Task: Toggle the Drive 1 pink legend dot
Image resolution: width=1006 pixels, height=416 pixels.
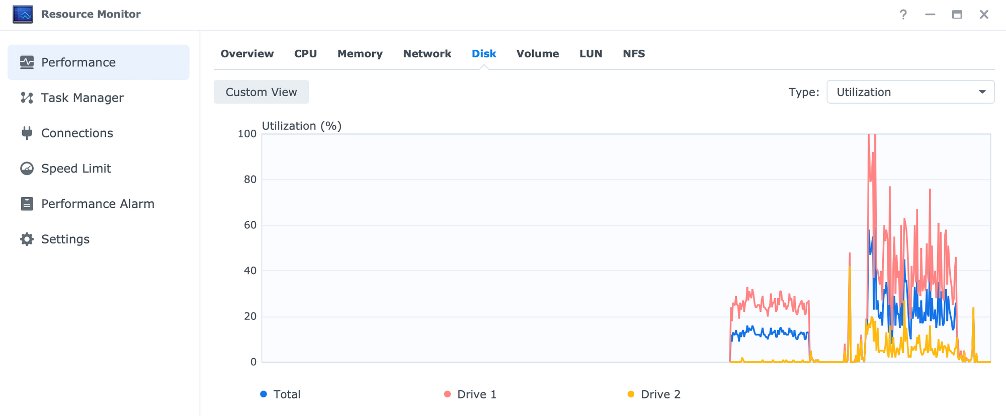Action: pyautogui.click(x=447, y=394)
